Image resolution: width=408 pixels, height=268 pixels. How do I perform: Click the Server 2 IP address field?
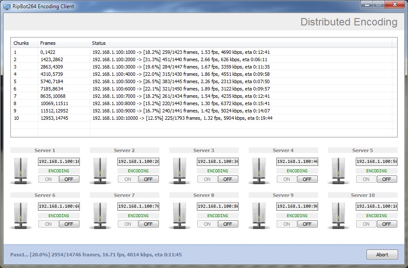click(x=138, y=162)
